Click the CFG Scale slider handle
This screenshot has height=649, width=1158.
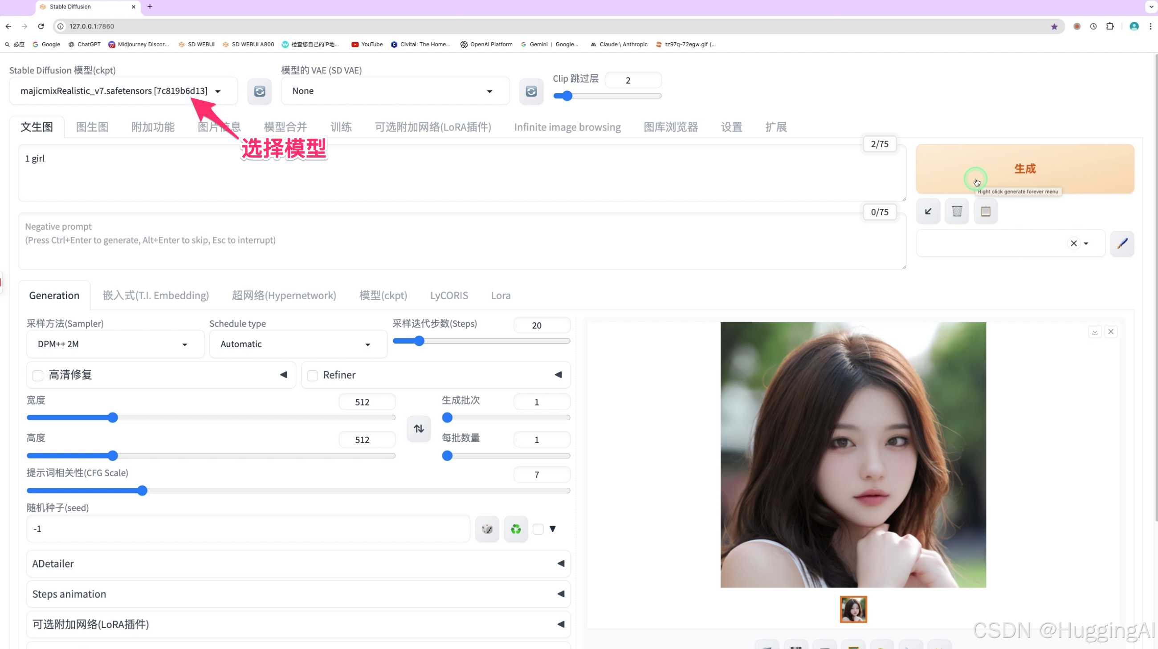tap(142, 491)
